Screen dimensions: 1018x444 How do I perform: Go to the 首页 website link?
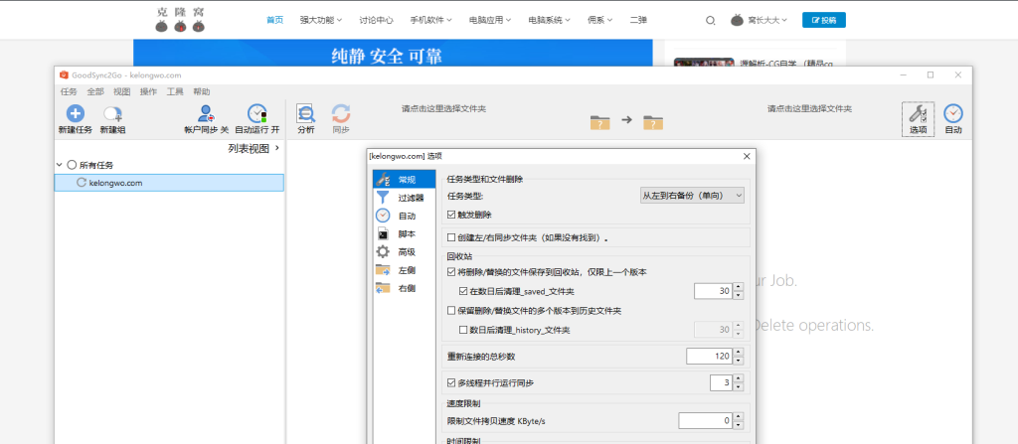[275, 20]
